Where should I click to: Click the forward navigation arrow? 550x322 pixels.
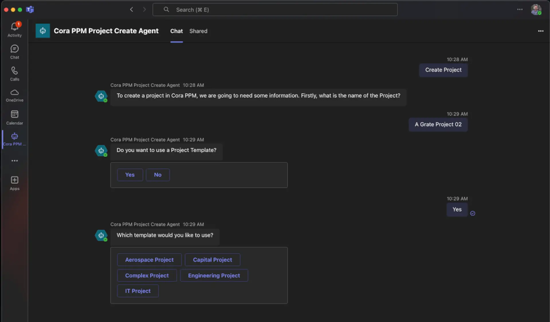point(144,10)
